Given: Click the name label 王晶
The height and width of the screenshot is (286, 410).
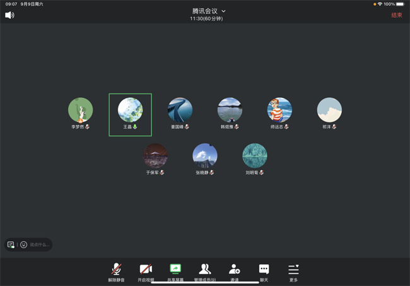Looking at the screenshot, I should point(127,127).
